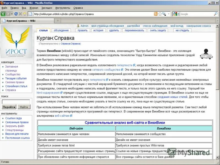Open моя страница обсуждения link

108,26
